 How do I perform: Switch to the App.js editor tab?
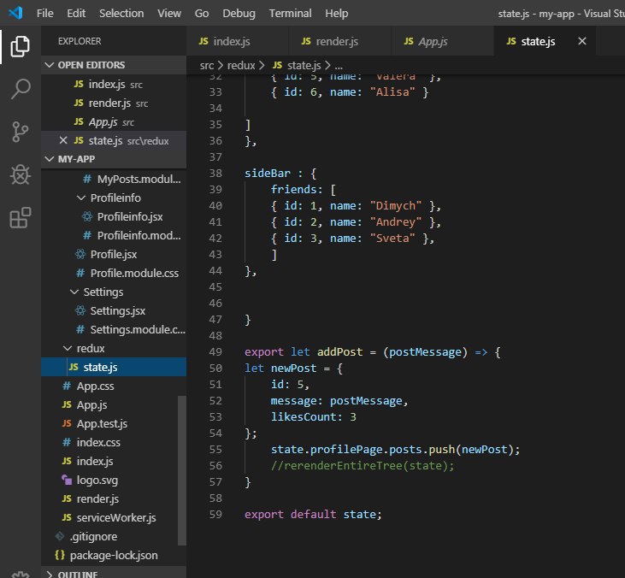point(432,41)
